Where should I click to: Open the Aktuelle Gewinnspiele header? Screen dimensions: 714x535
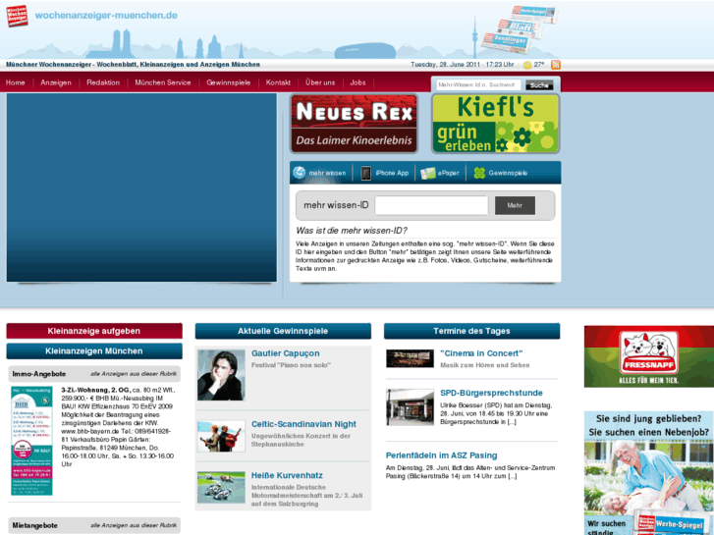click(x=283, y=331)
